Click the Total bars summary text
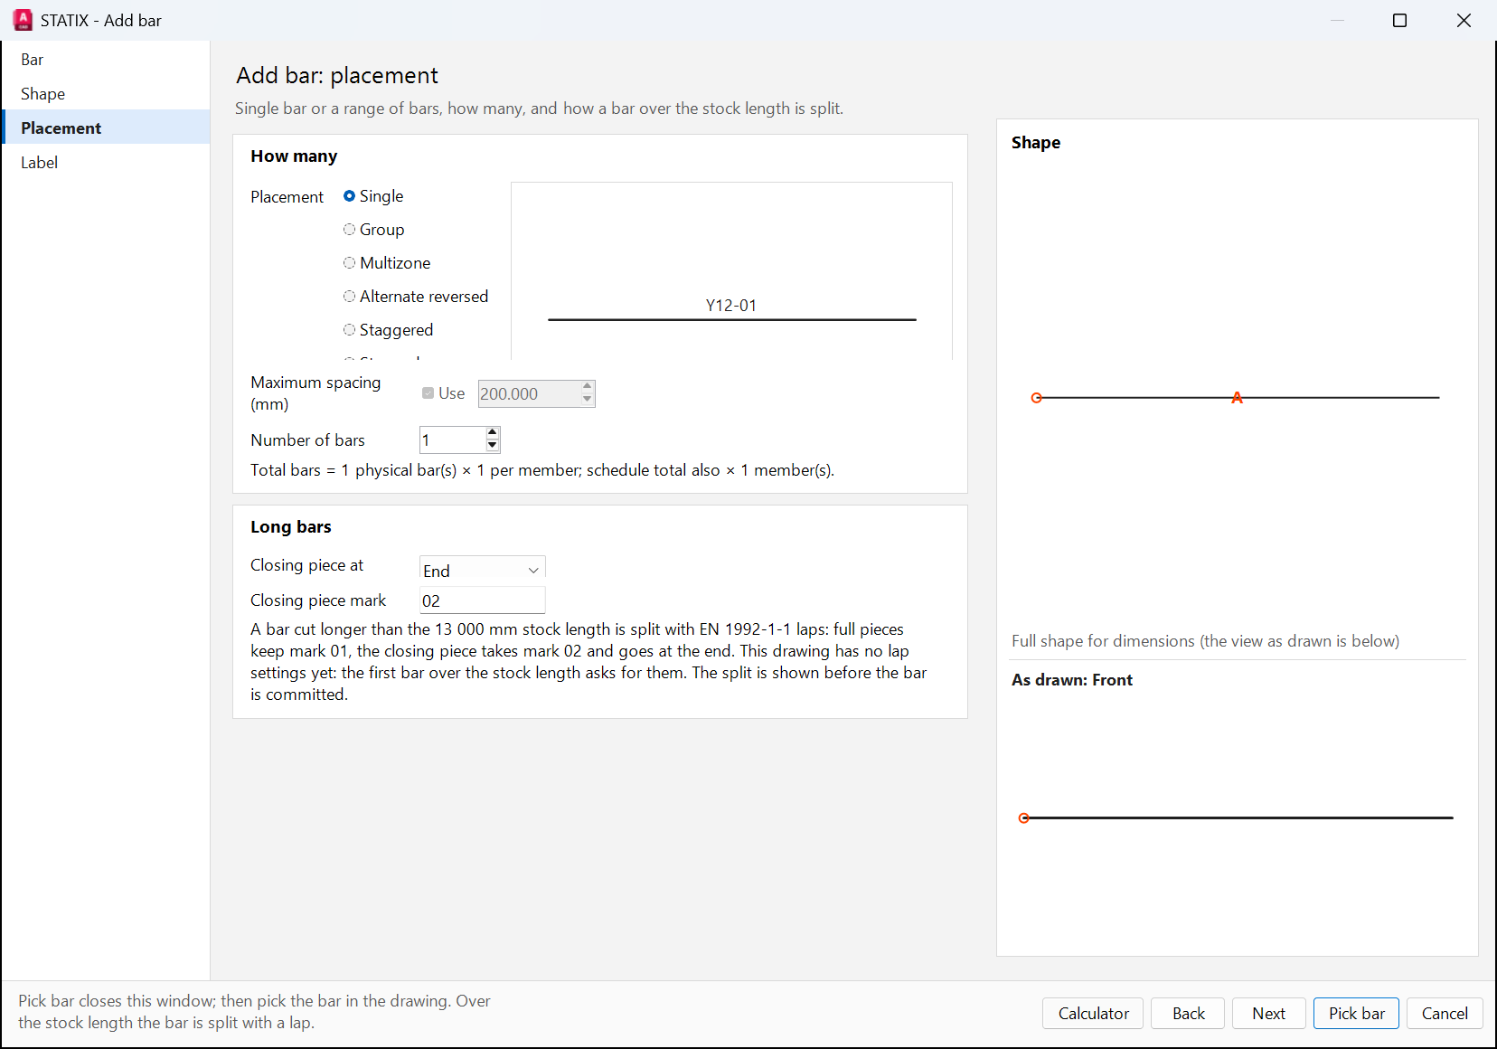Screen dimensions: 1497x1049 tap(542, 470)
